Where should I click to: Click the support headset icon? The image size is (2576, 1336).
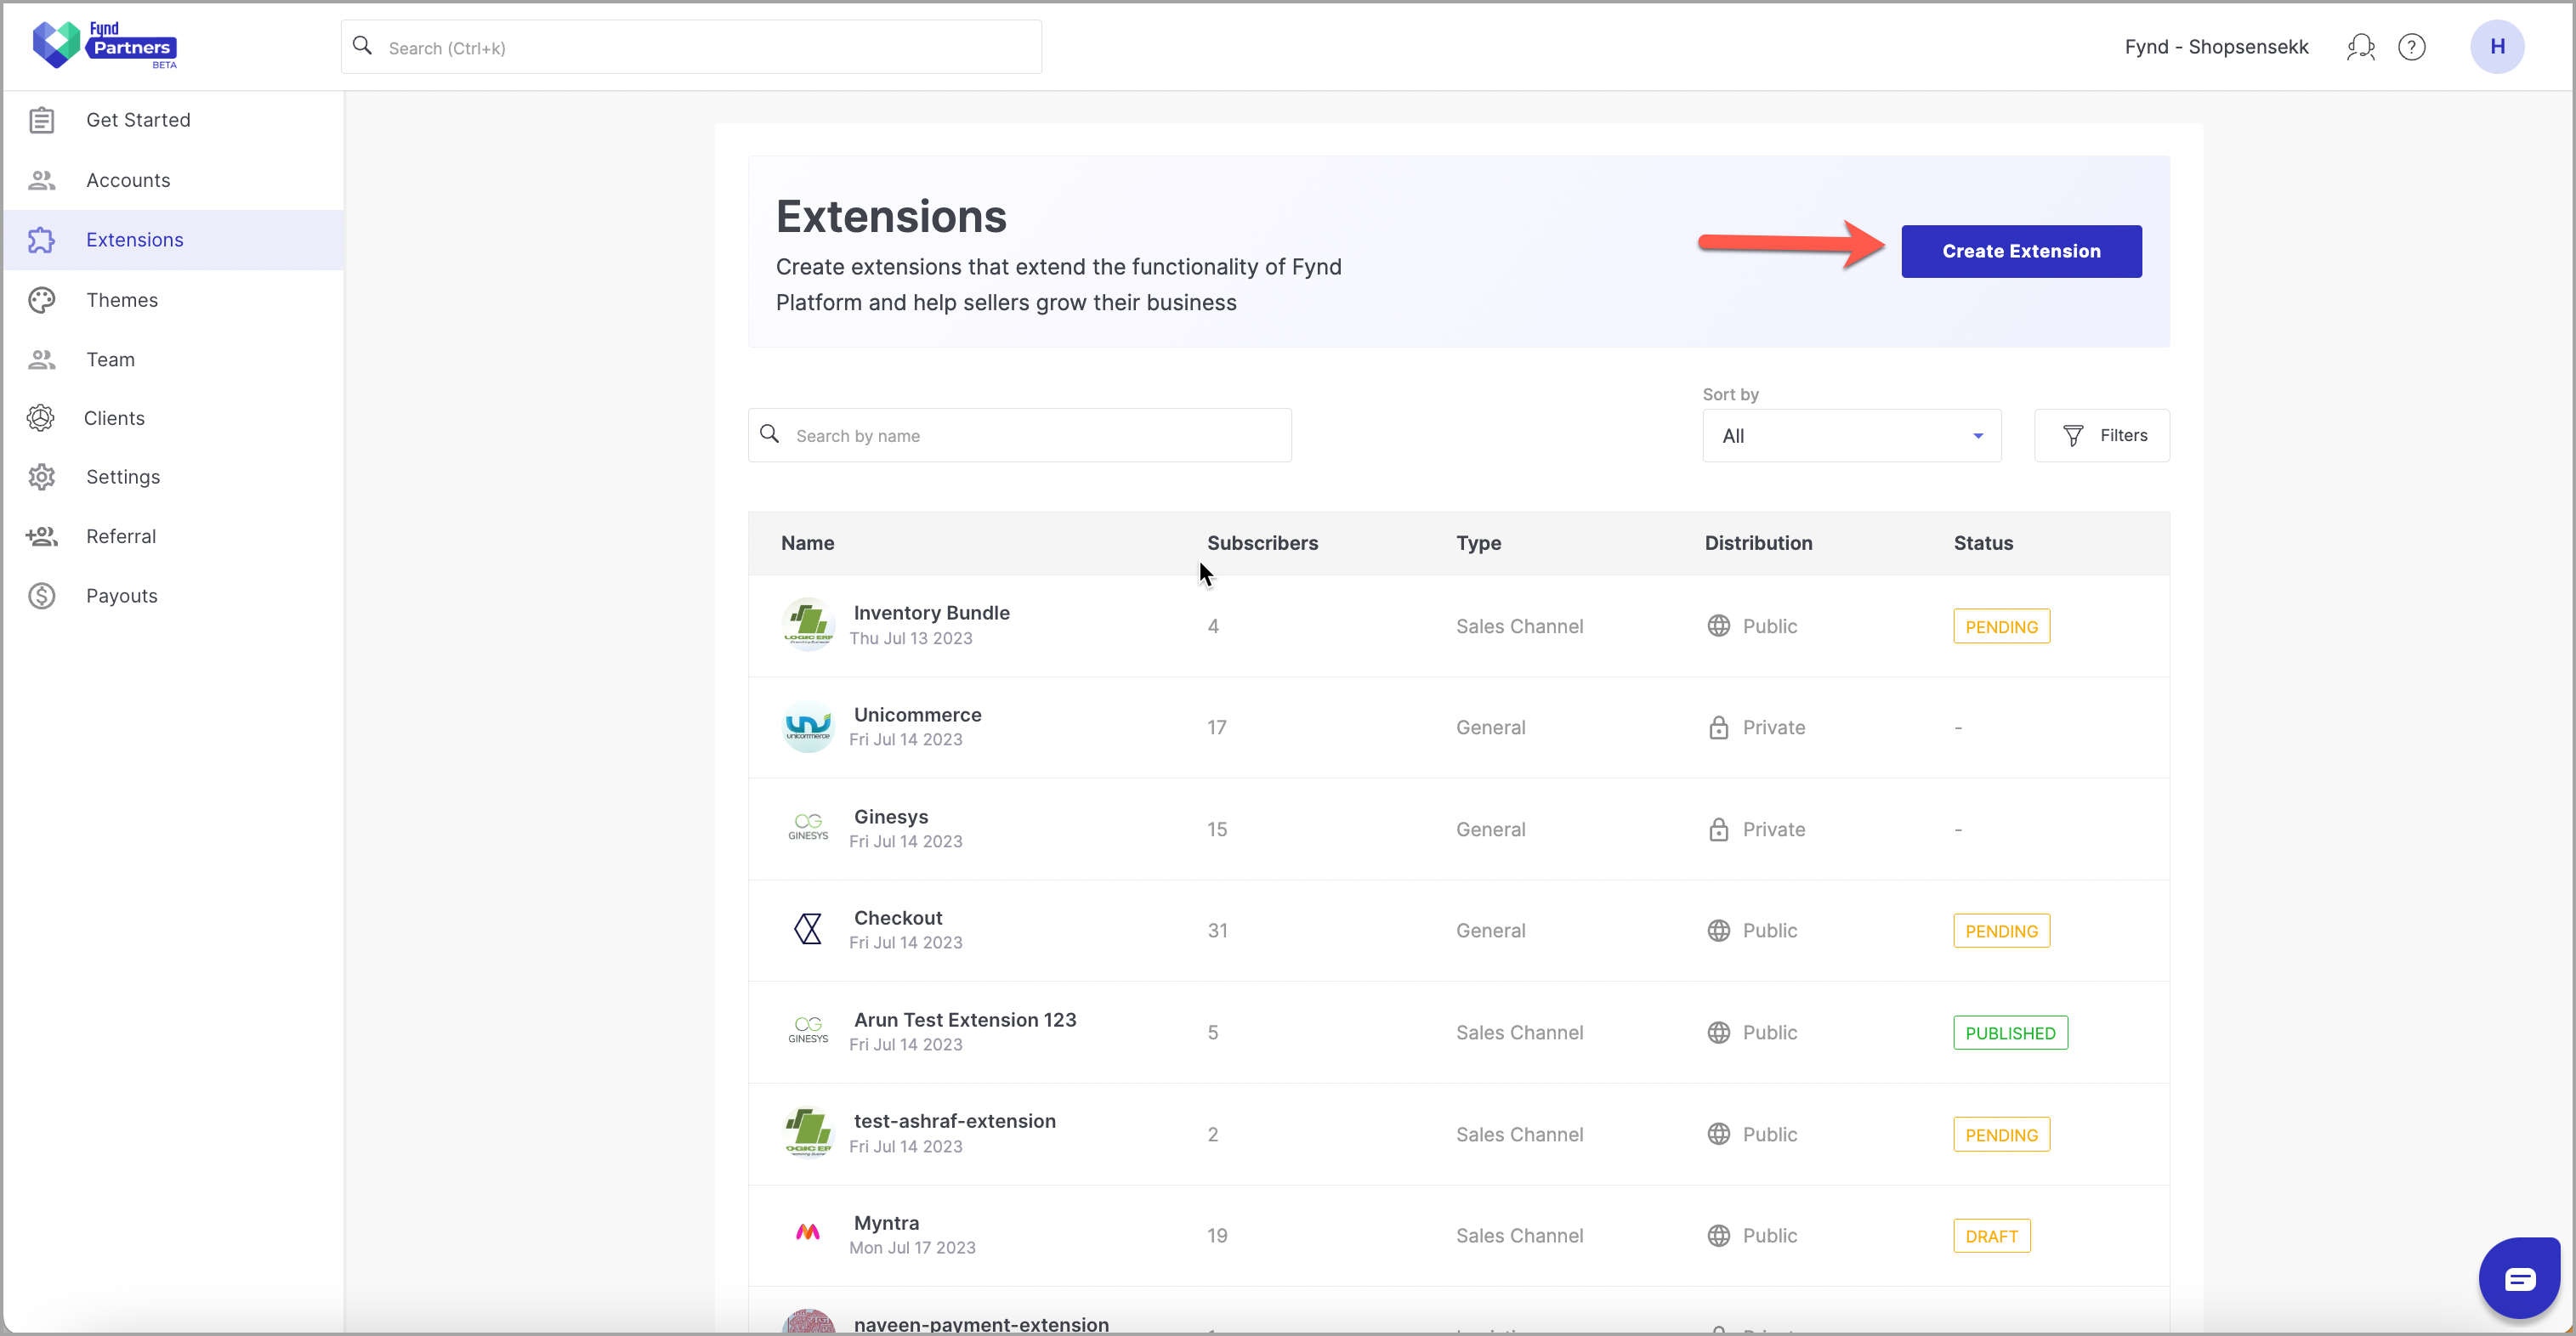(2361, 47)
